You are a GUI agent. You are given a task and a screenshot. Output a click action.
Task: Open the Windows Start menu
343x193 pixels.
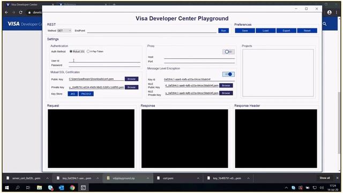pos(7,188)
